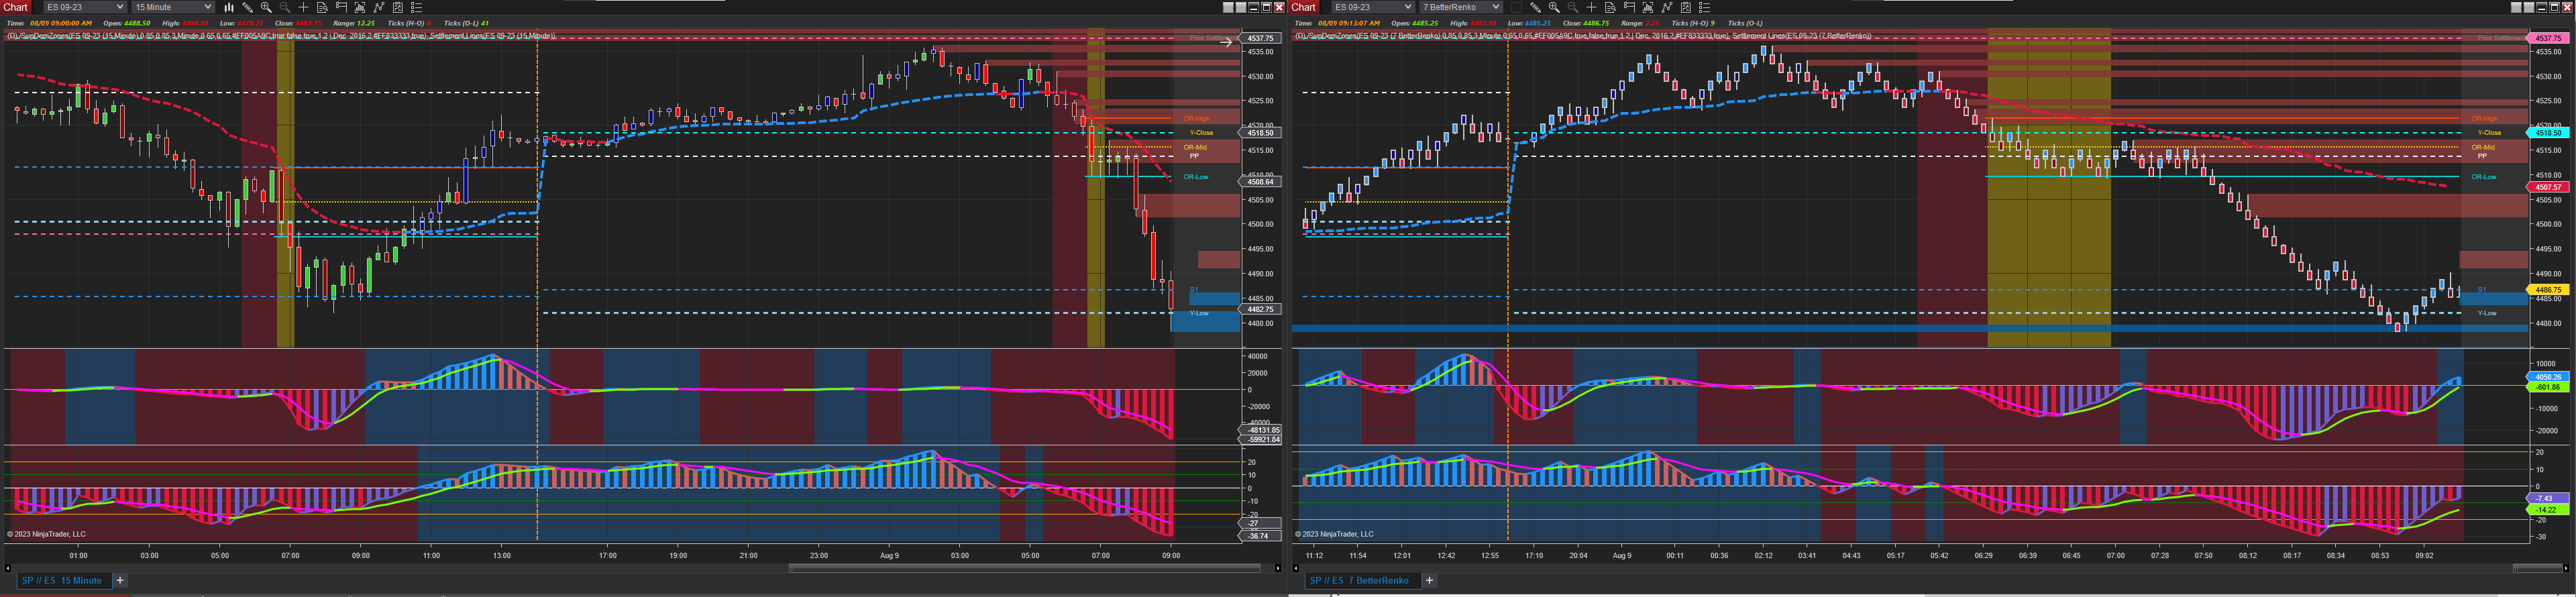Open chart style bars icon in 15 Minute chart
The image size is (2576, 597).
[x=229, y=7]
